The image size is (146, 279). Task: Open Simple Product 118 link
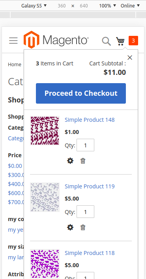coord(90,253)
